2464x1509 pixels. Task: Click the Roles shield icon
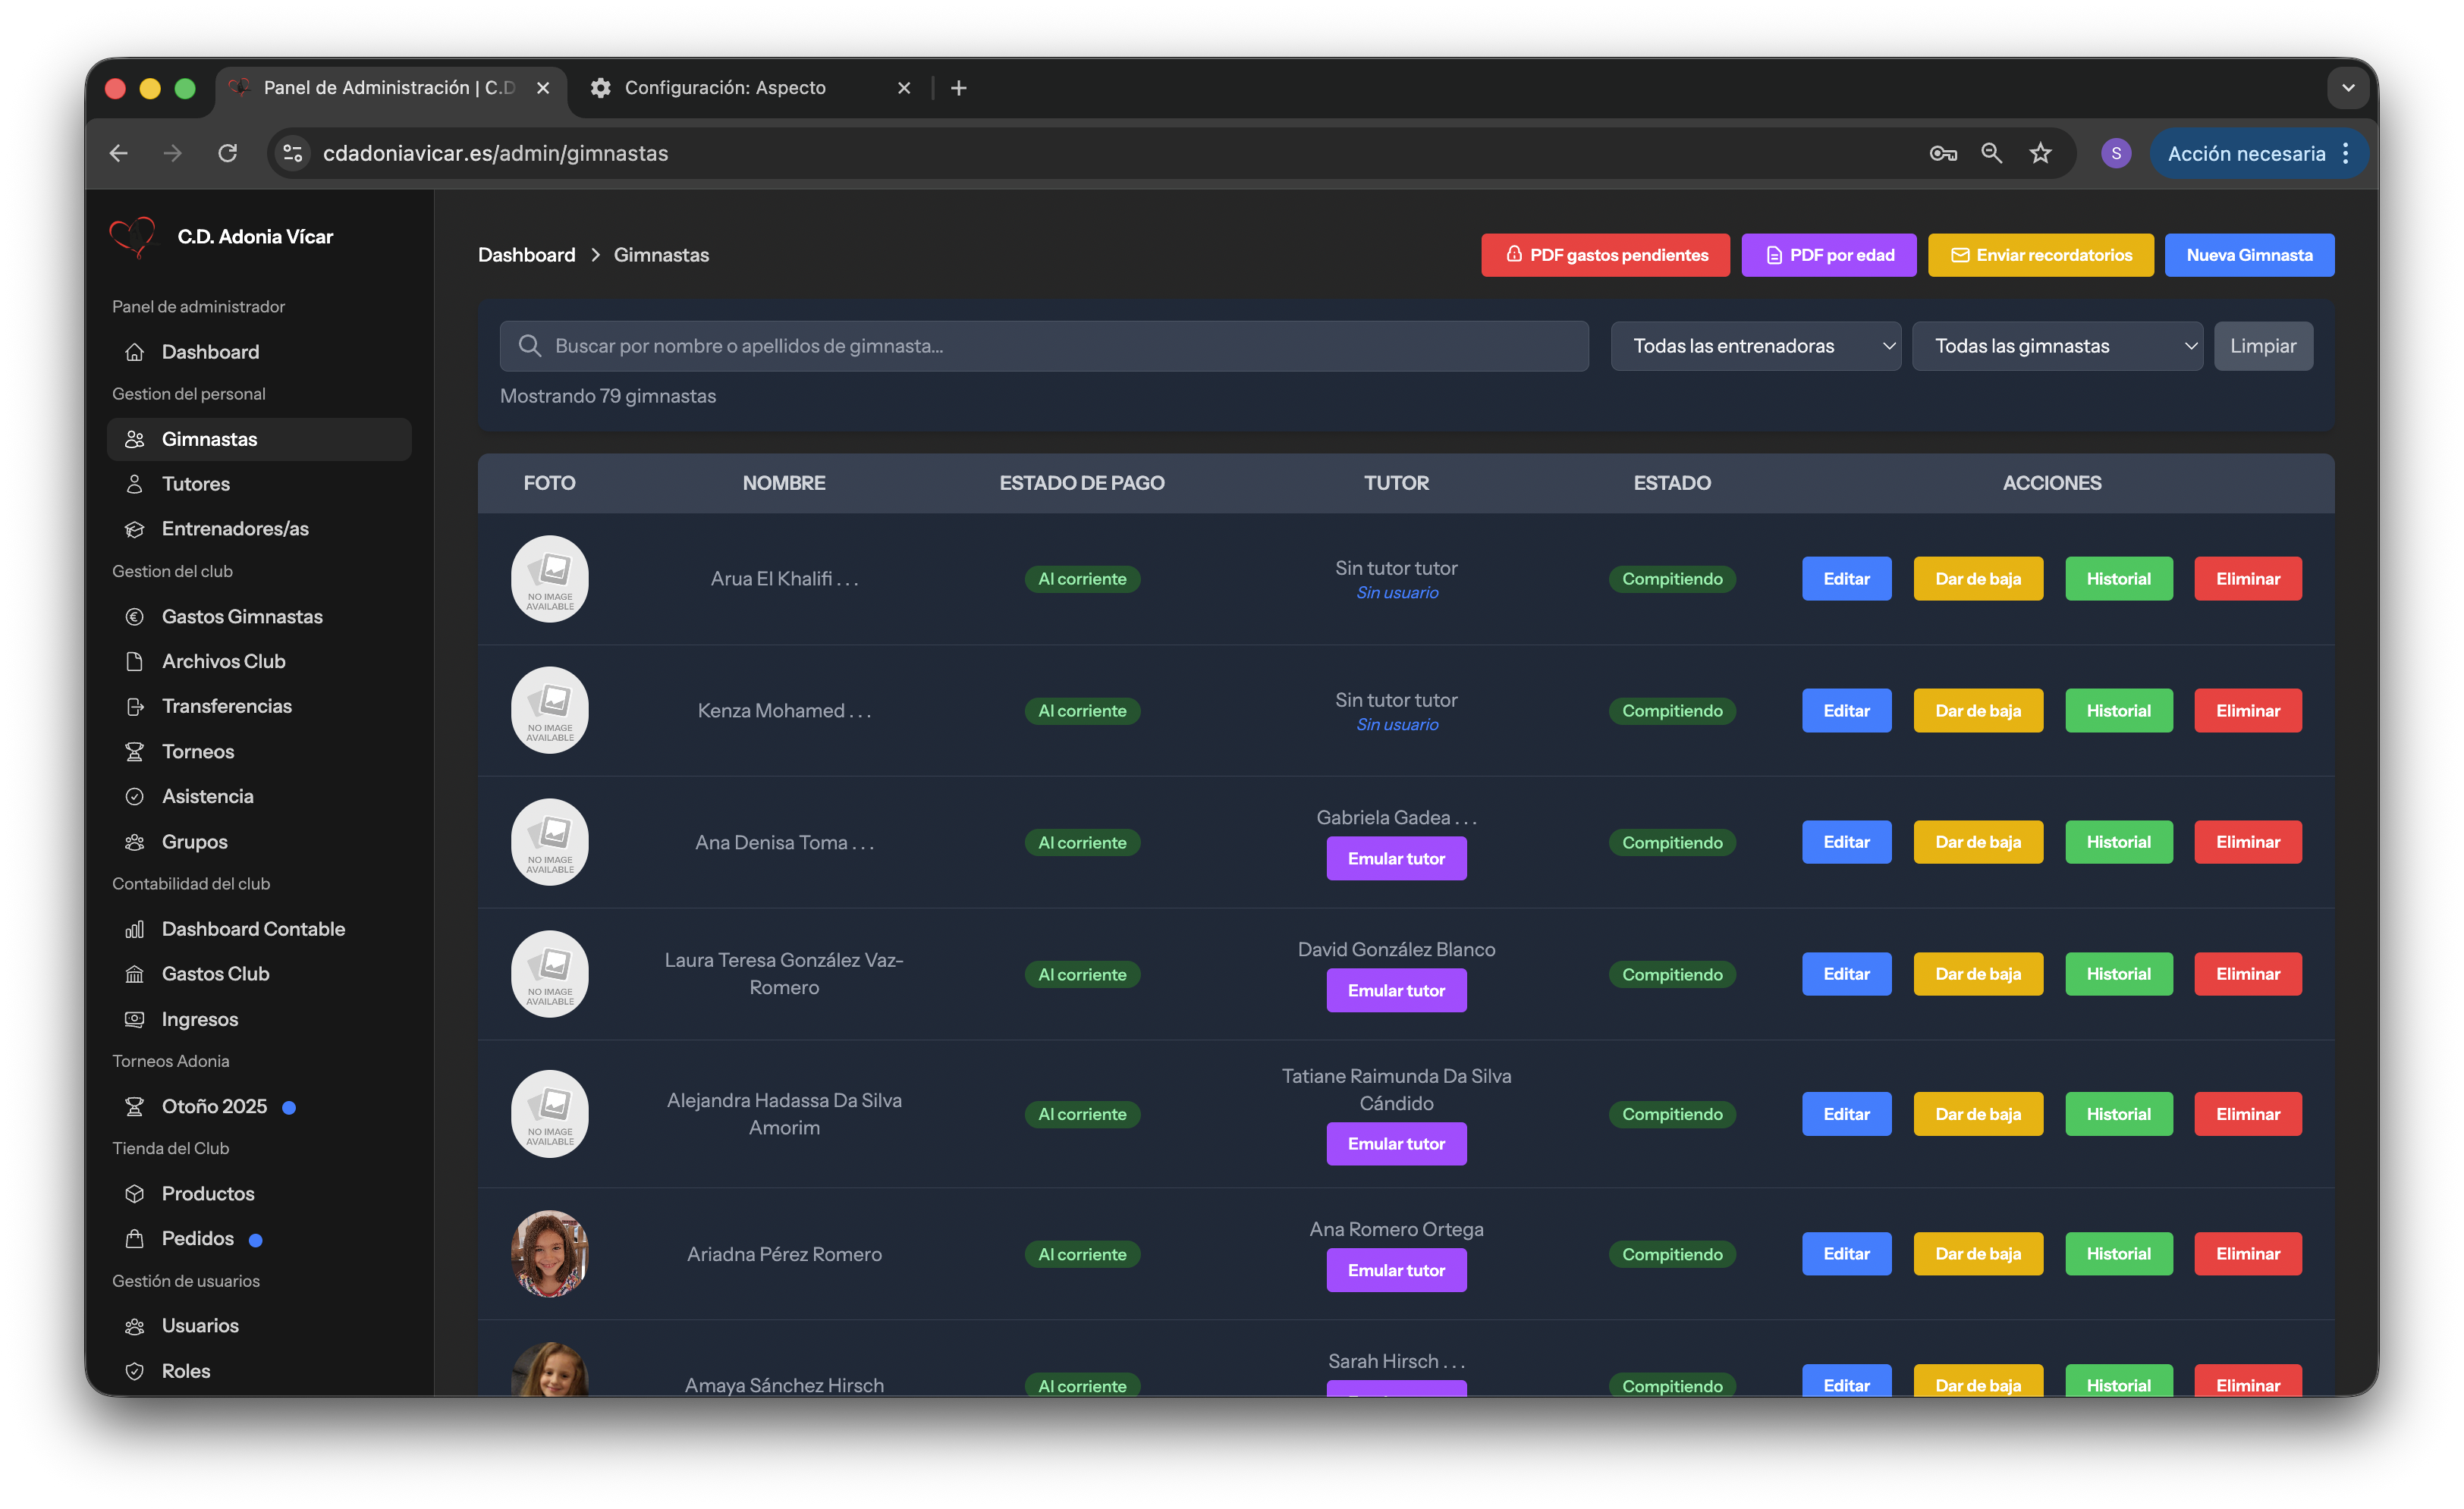click(x=135, y=1370)
